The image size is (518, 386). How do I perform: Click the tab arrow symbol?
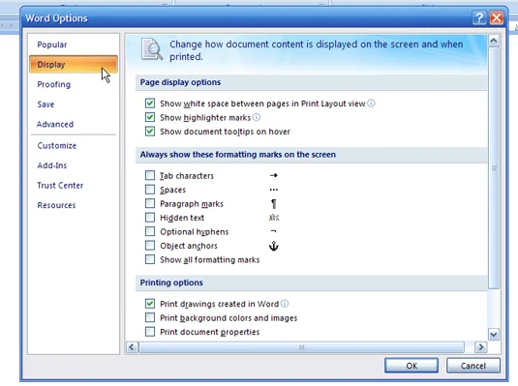click(x=274, y=175)
